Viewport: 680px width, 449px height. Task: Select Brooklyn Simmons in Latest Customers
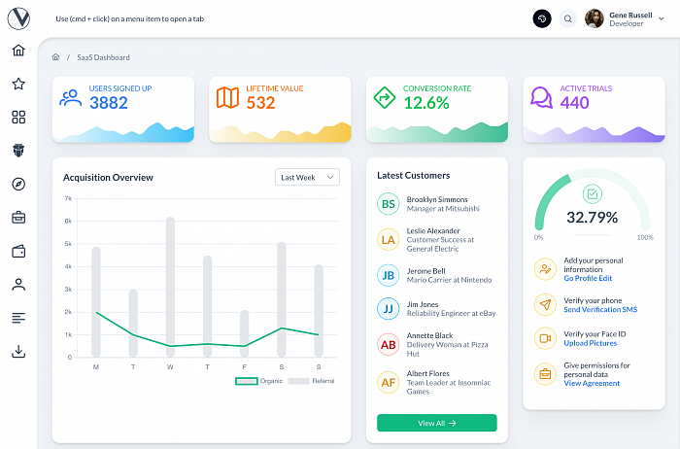pos(437,204)
